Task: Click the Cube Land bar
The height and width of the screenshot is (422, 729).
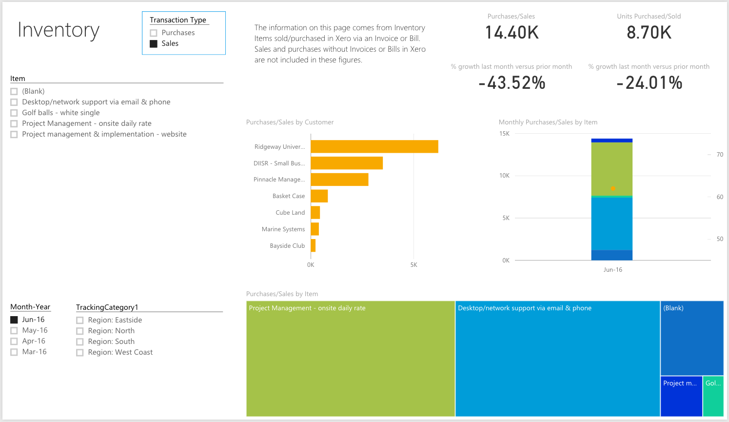Action: coord(315,213)
